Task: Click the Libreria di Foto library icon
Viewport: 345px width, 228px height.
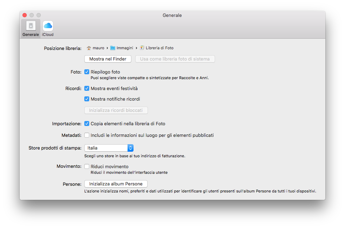Action: click(142, 48)
